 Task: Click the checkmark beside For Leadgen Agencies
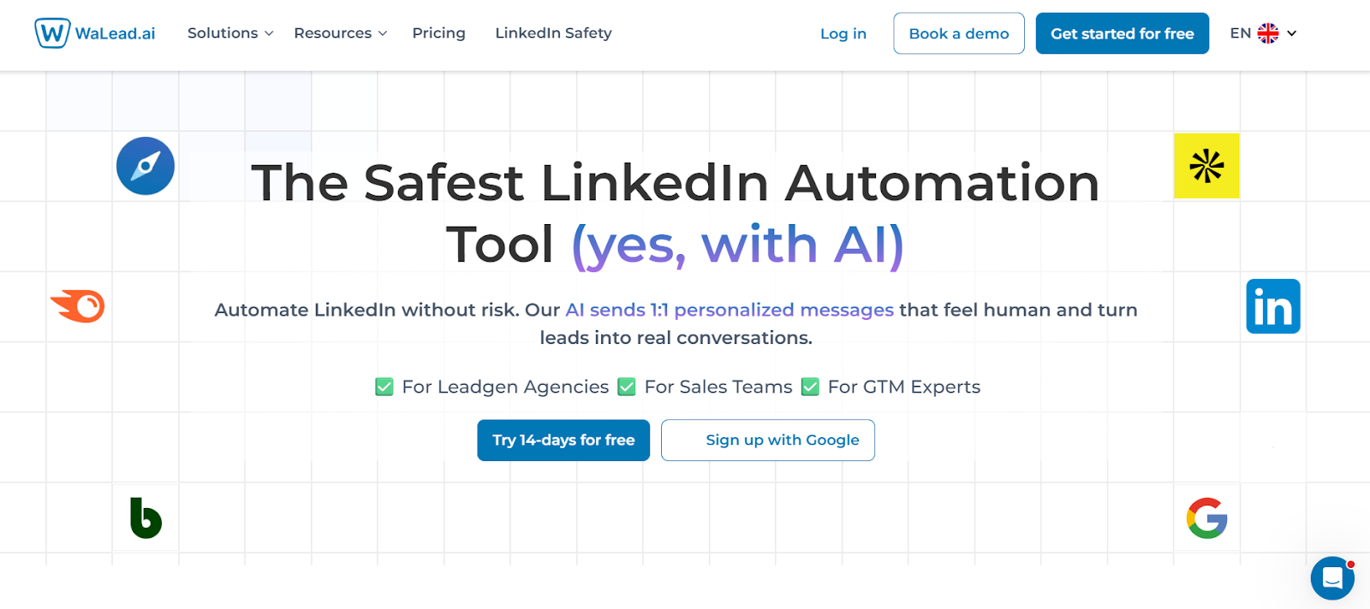pos(383,387)
